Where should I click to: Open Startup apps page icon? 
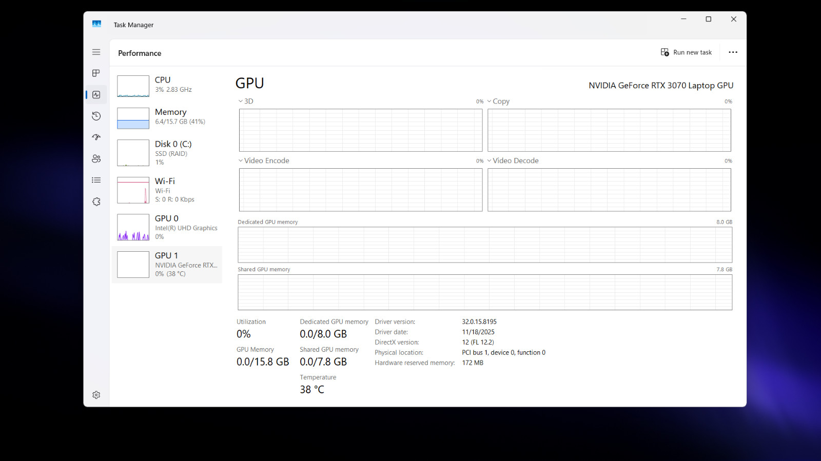tap(96, 137)
